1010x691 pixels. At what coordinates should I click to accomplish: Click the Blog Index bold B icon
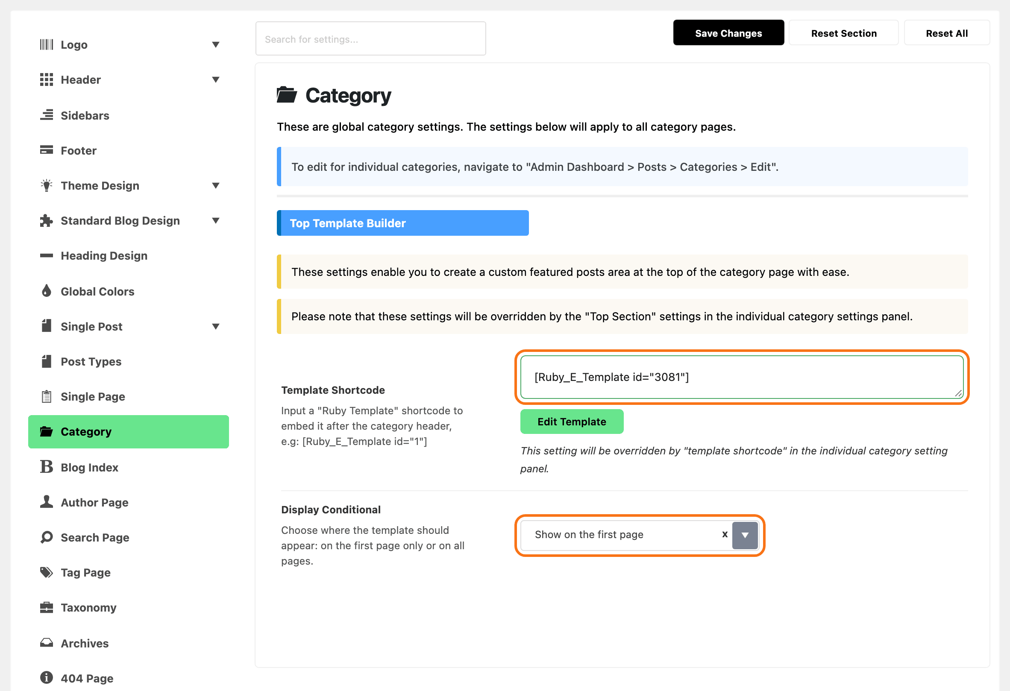47,467
